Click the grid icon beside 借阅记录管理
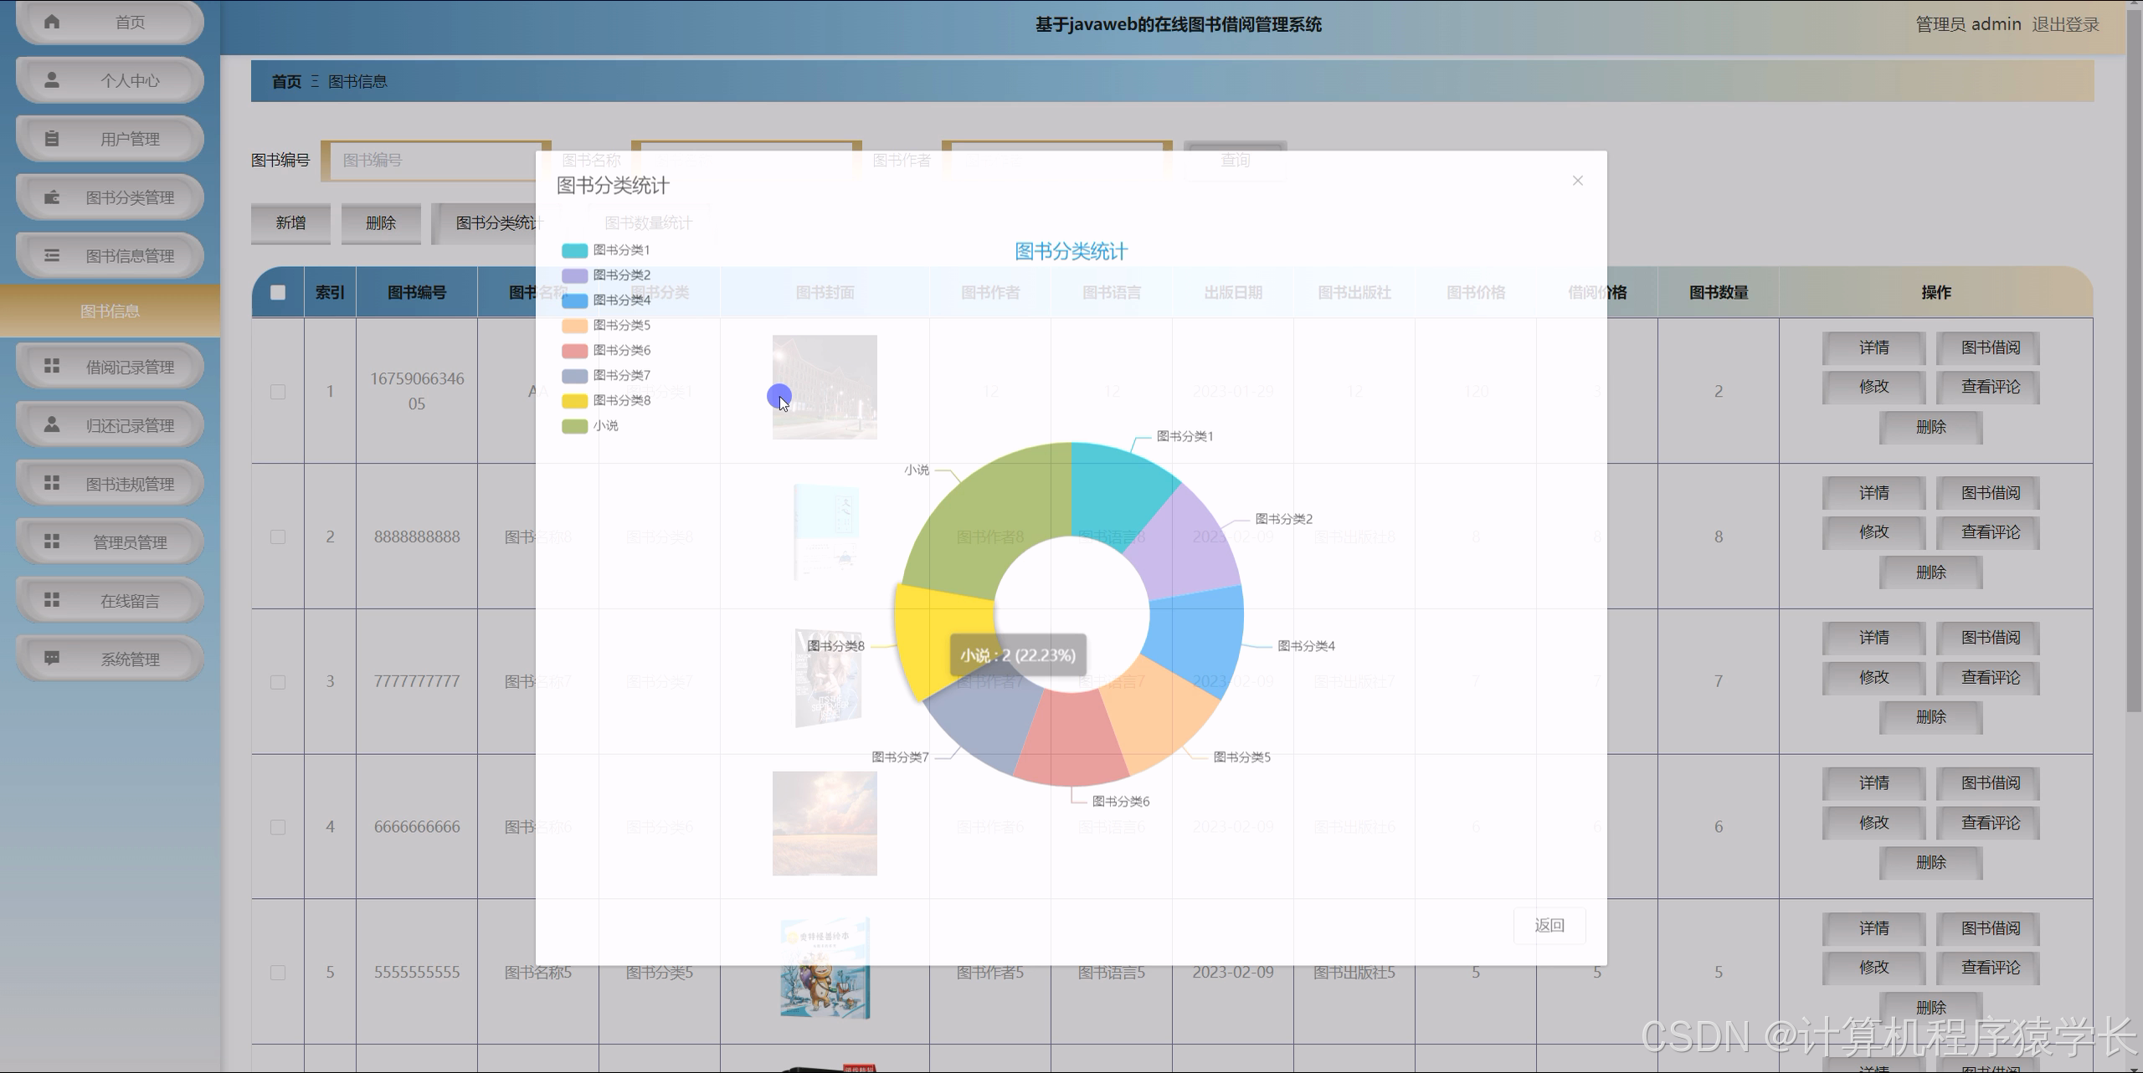The height and width of the screenshot is (1073, 2143). (52, 367)
